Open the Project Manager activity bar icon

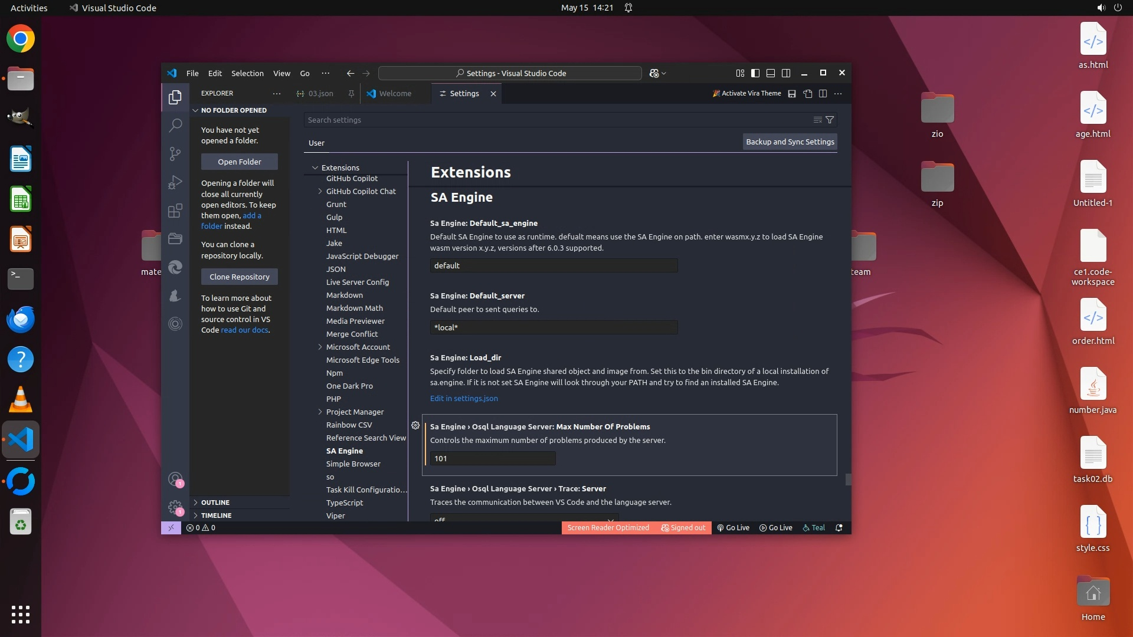(175, 239)
